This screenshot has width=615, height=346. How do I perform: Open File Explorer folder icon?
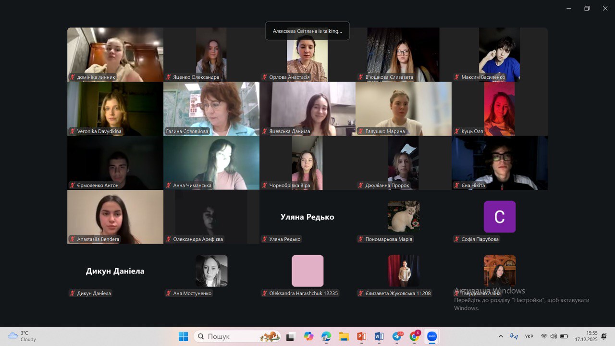[344, 336]
